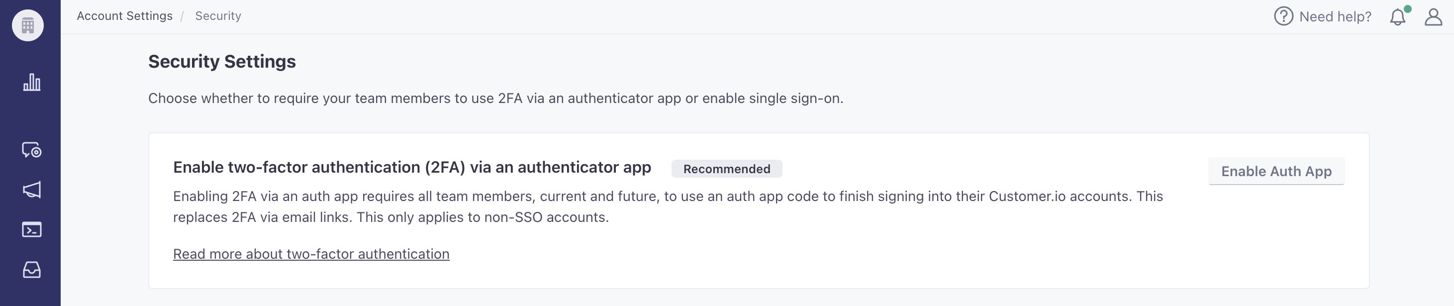Viewport: 1454px width, 306px height.
Task: Open the bar chart dashboard icon
Action: [x=32, y=83]
